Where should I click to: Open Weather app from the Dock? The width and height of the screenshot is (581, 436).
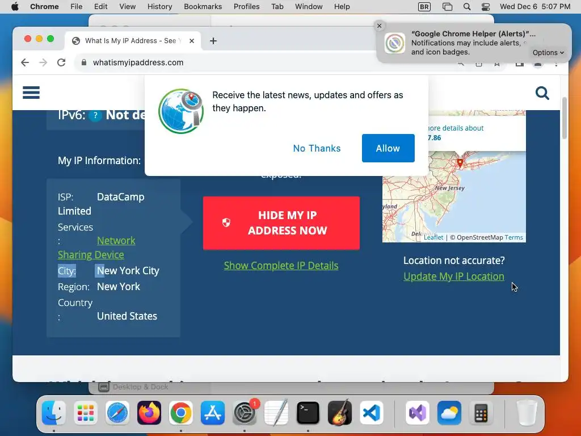[449, 413]
